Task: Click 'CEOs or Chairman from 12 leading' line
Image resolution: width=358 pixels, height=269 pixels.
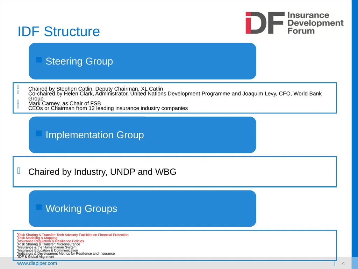Action: [x=108, y=108]
